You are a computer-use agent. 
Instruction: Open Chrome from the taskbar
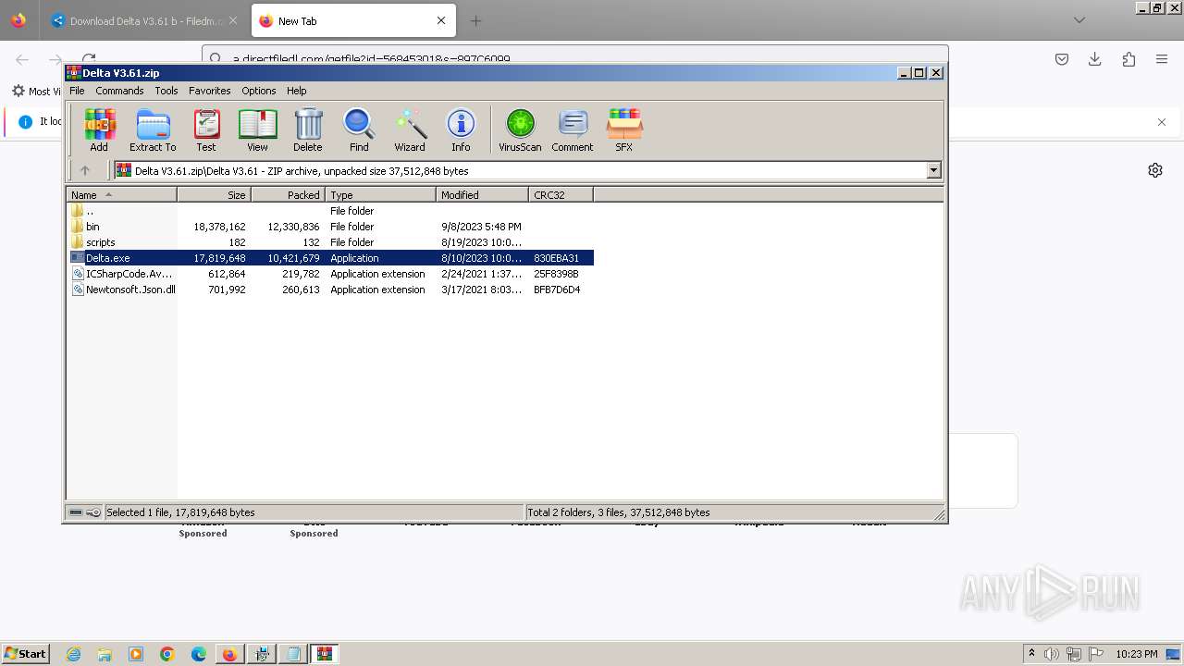pos(167,654)
